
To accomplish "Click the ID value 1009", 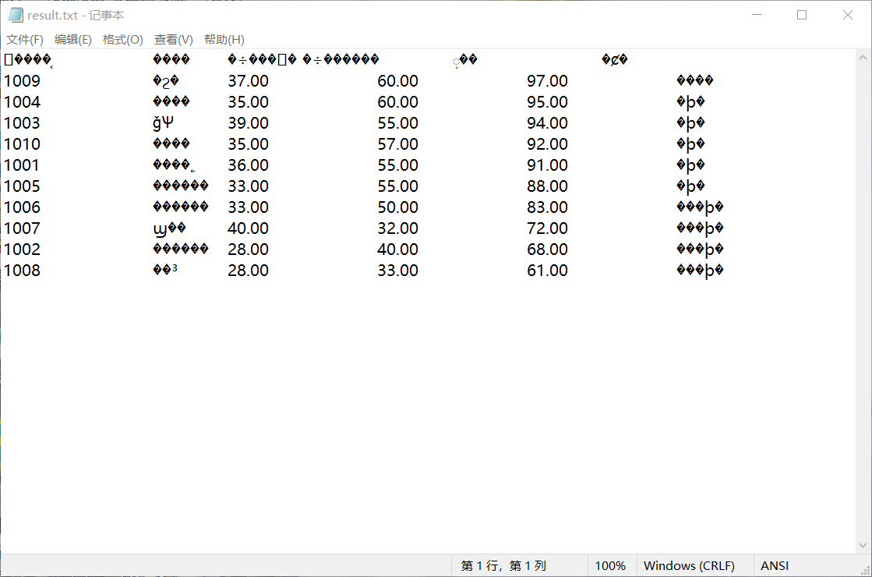I will click(23, 80).
